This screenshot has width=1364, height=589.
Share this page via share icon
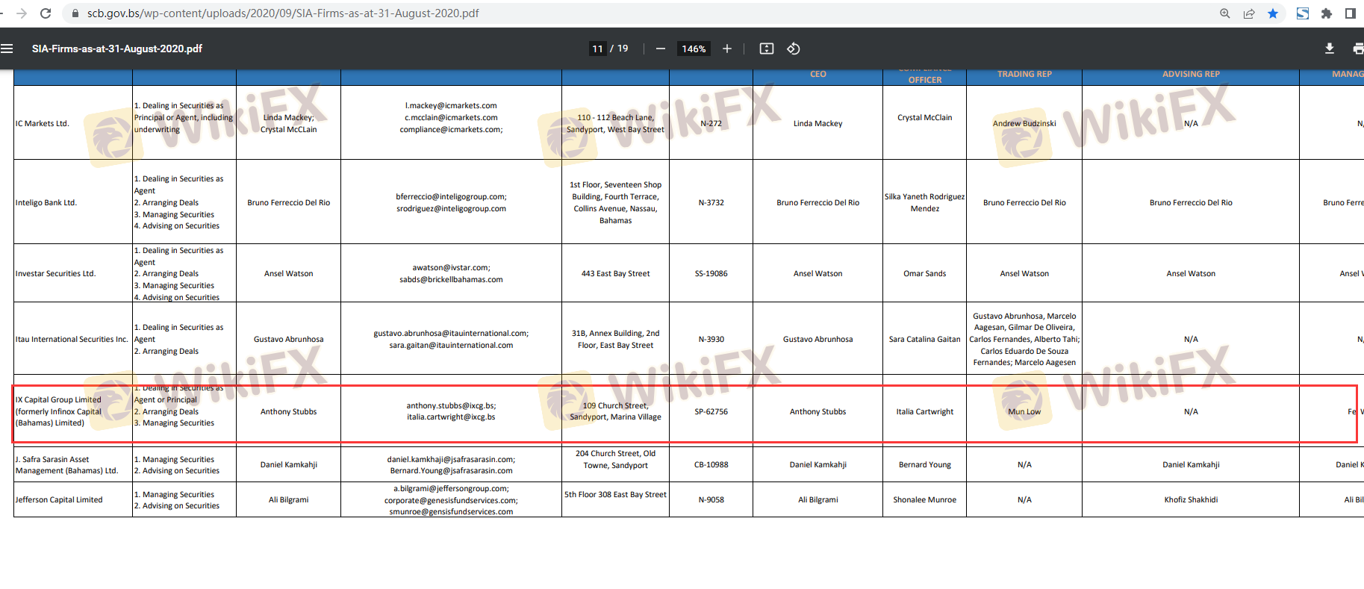coord(1248,13)
